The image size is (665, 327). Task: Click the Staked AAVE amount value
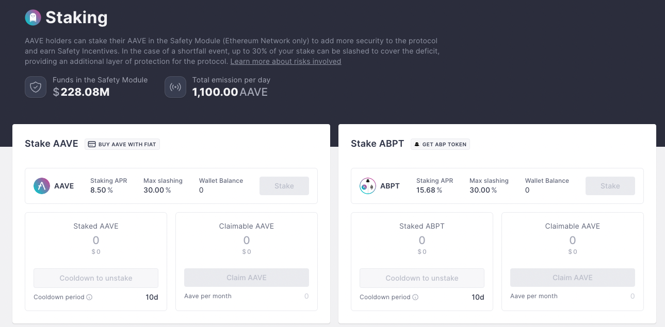[x=96, y=240]
